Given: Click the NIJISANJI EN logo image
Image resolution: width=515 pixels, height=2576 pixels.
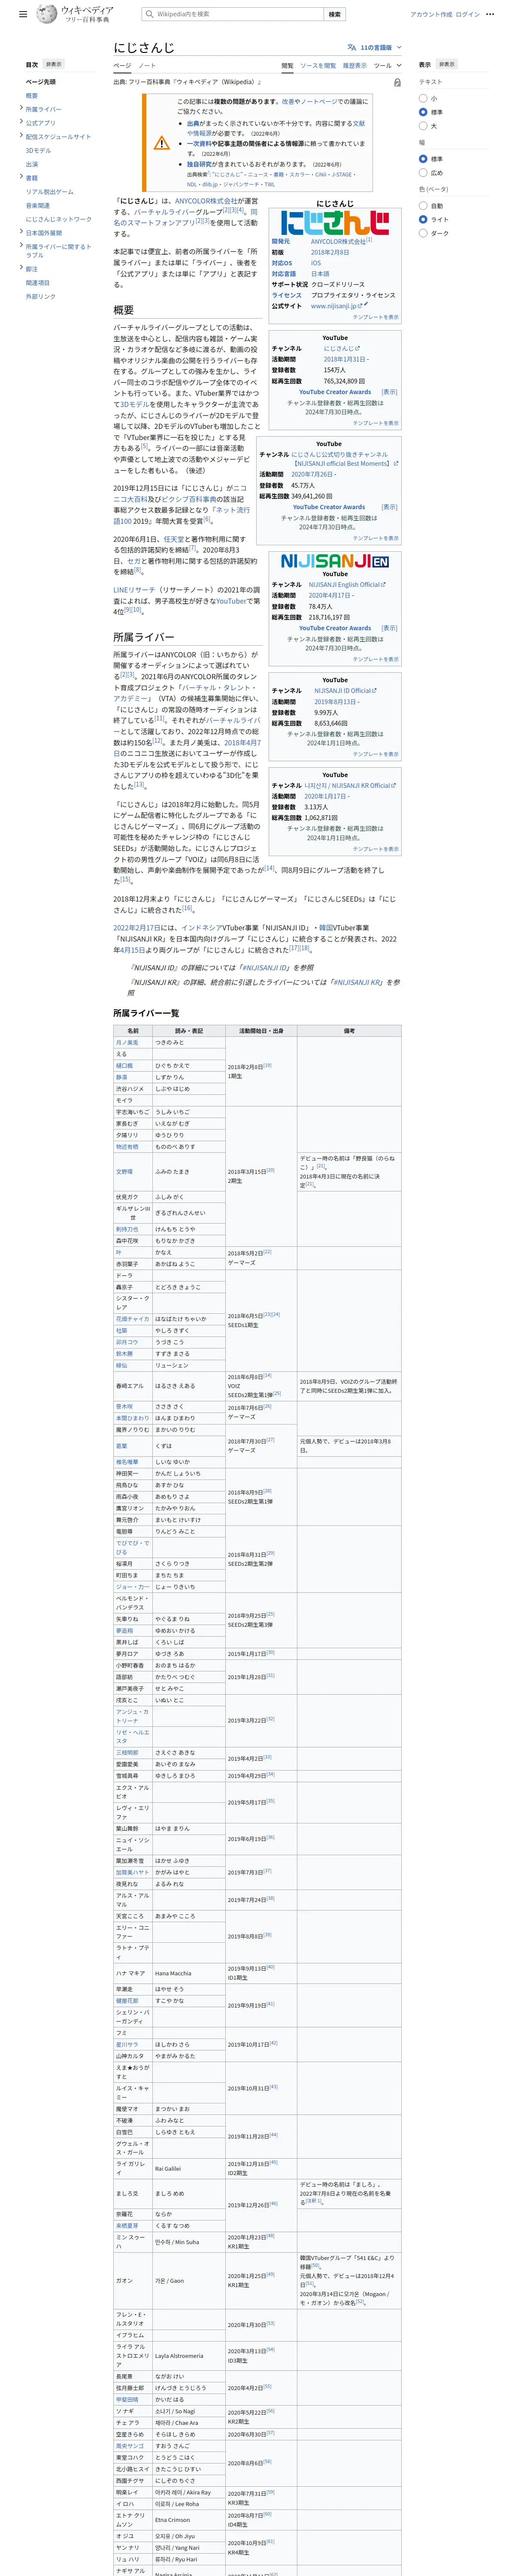Looking at the screenshot, I should (335, 561).
